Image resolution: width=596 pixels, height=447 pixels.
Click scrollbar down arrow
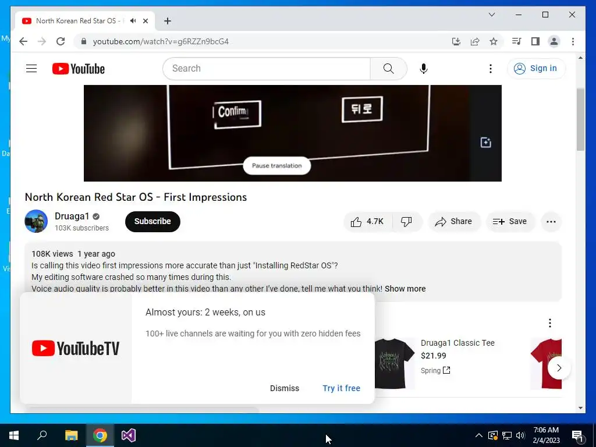[x=580, y=408]
